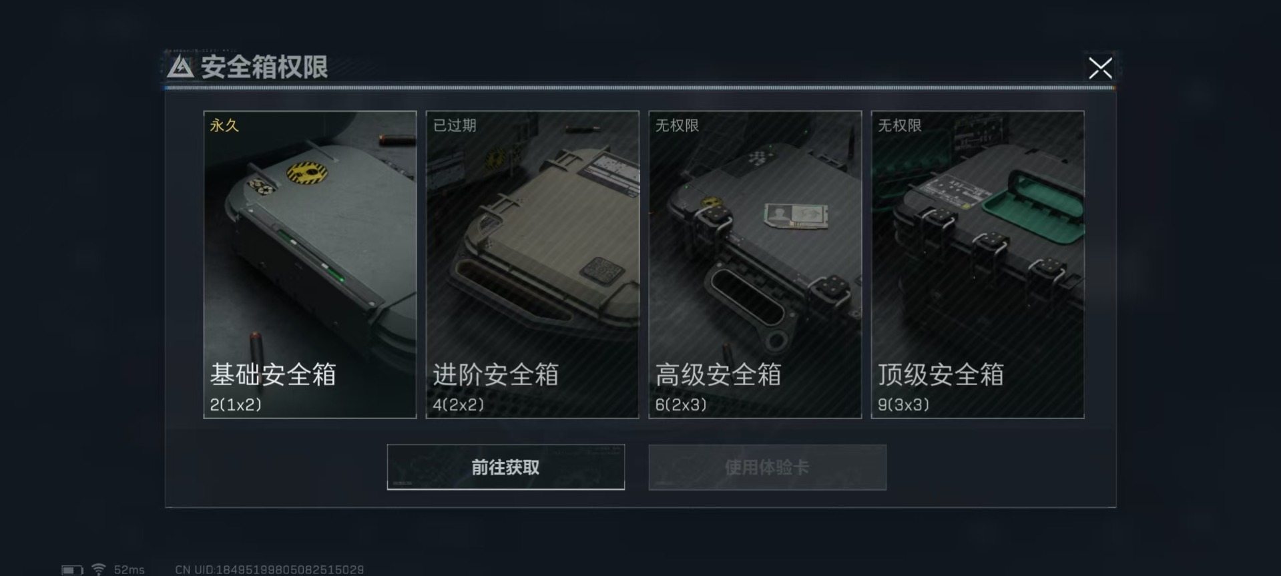Select the 进阶安全箱 card
Viewport: 1281px width, 576px height.
coord(532,264)
